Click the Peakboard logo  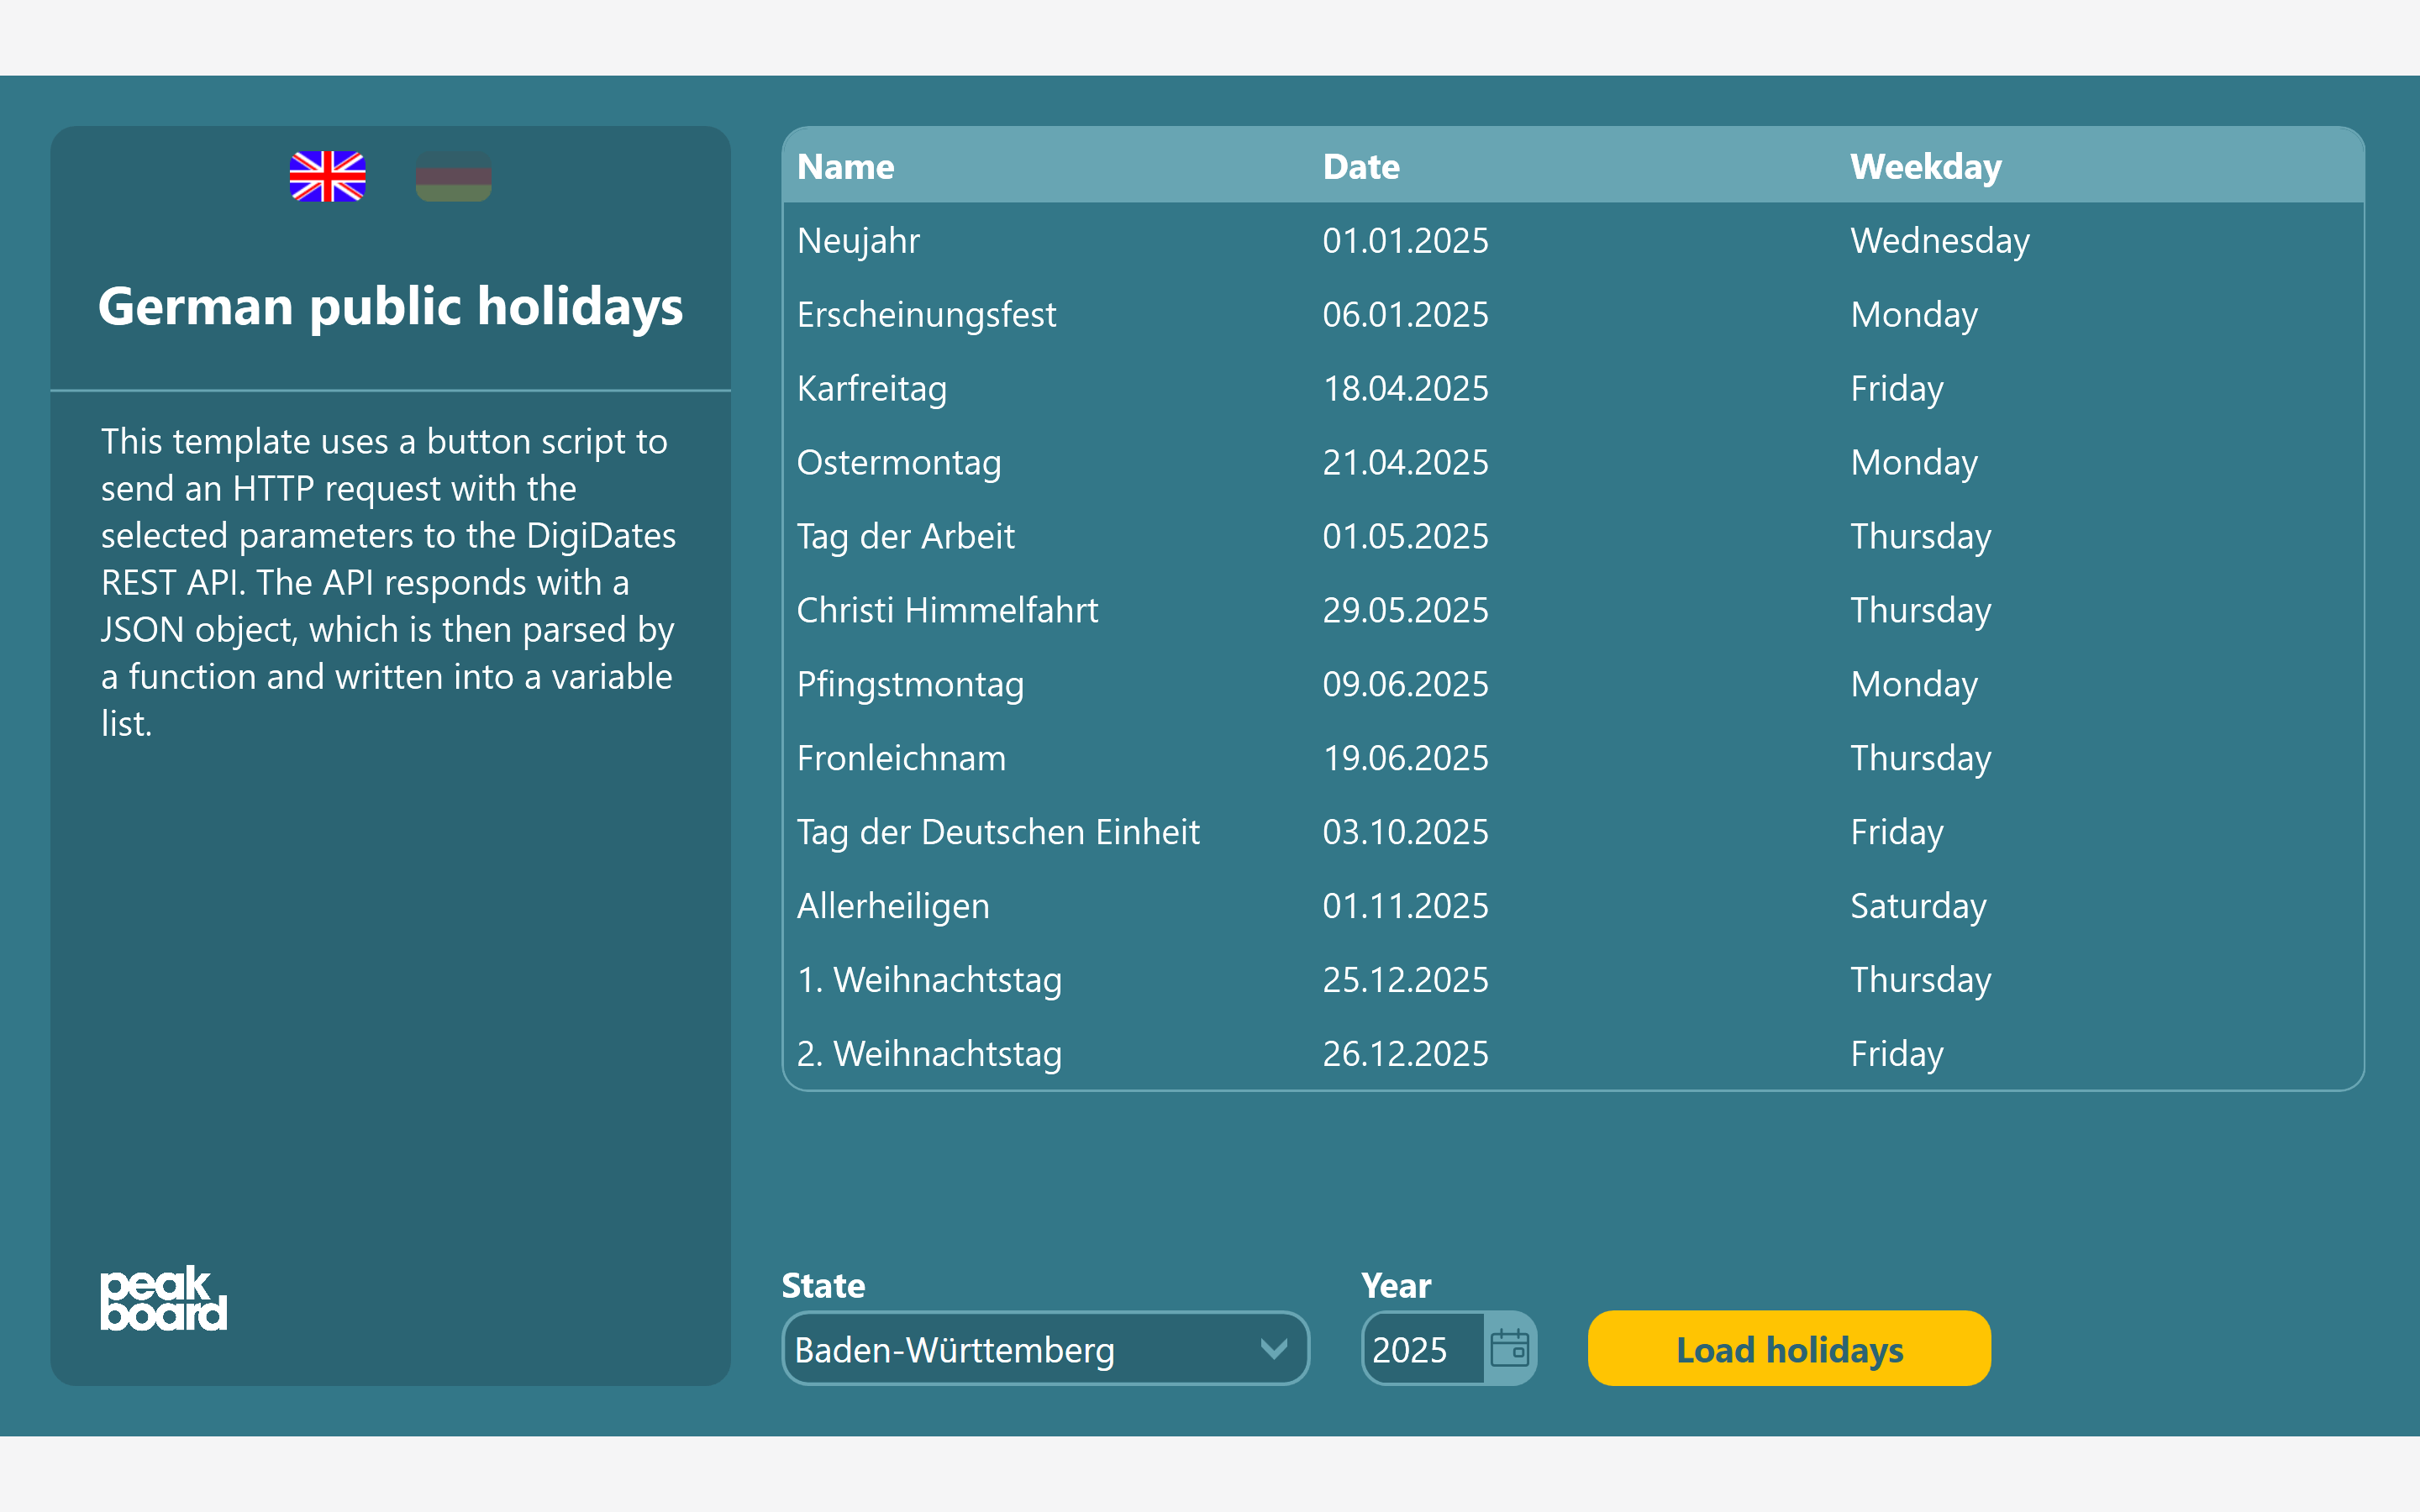tap(163, 1298)
